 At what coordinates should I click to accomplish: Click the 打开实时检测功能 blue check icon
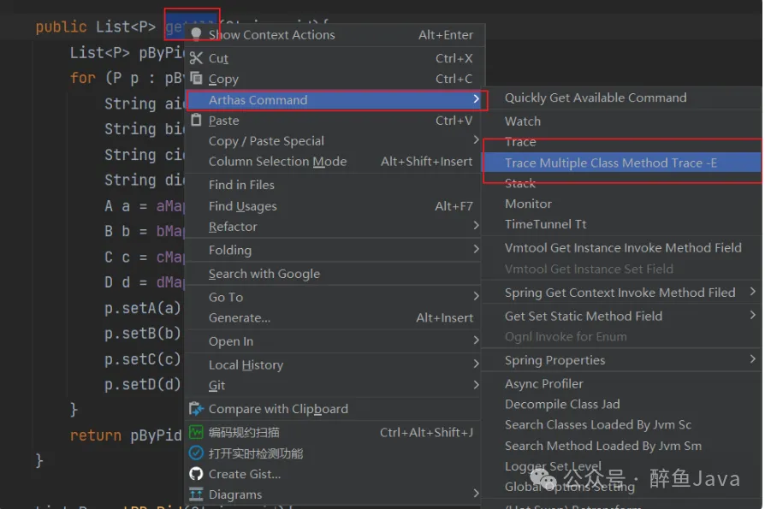click(x=196, y=453)
